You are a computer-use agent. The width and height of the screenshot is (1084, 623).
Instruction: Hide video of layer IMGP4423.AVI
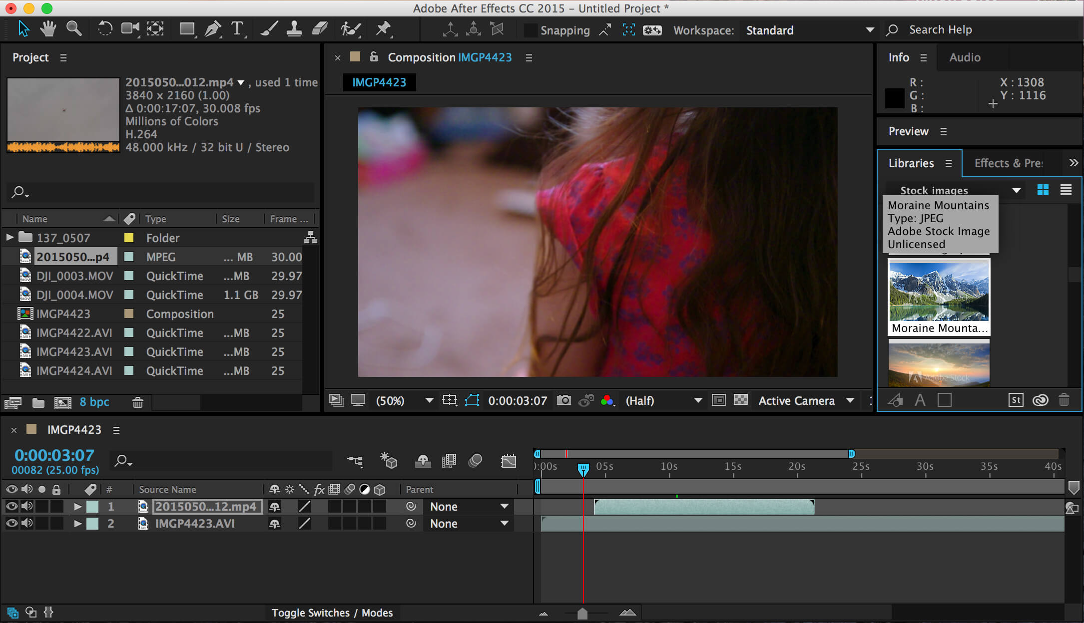coord(11,523)
